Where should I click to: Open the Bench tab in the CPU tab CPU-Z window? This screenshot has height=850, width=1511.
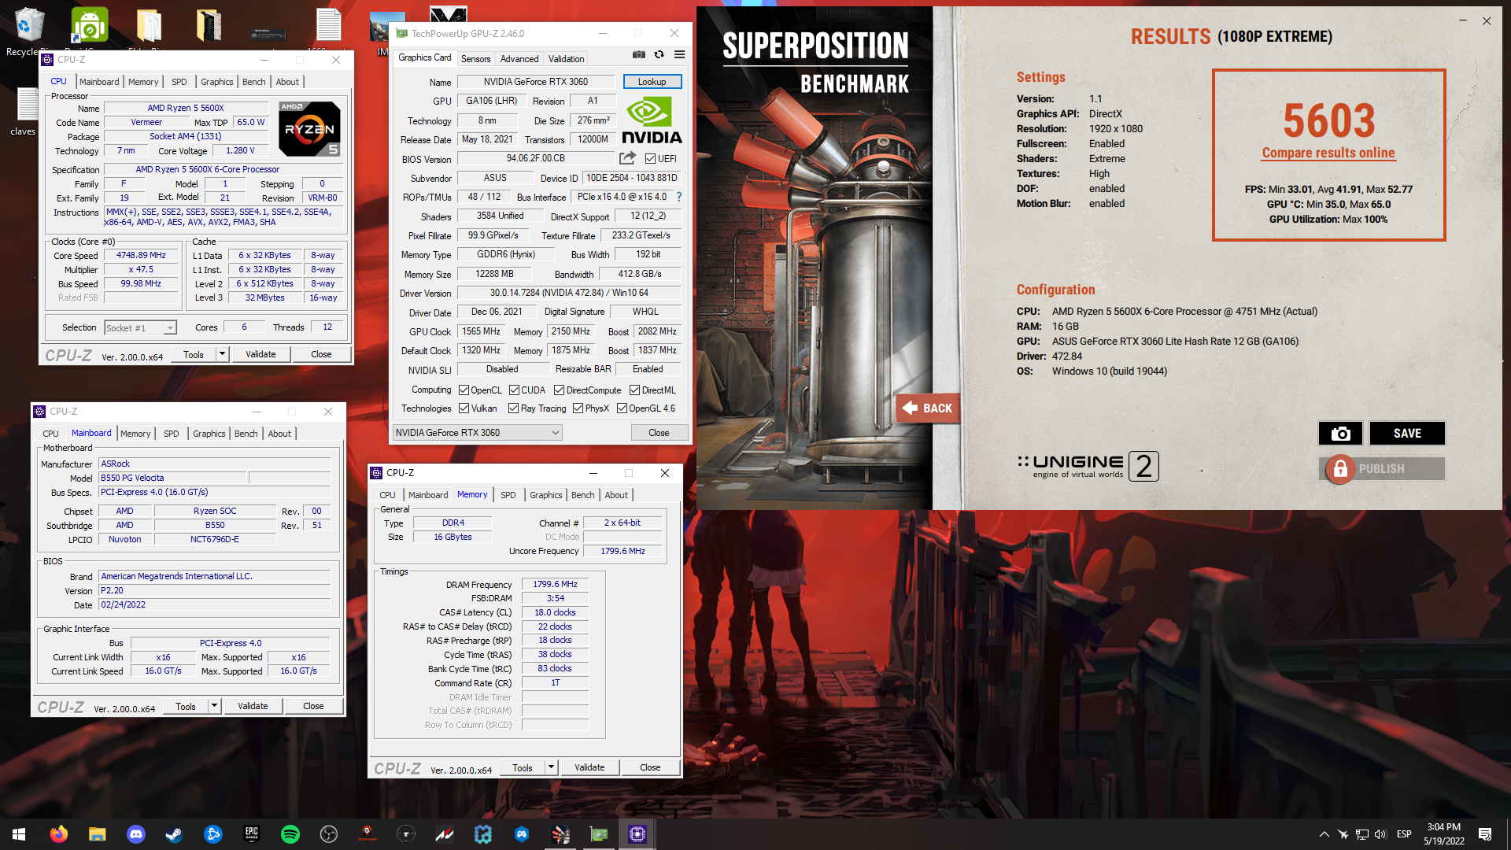(253, 82)
